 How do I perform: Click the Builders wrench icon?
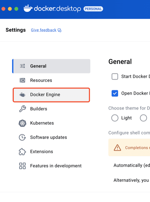(22, 109)
